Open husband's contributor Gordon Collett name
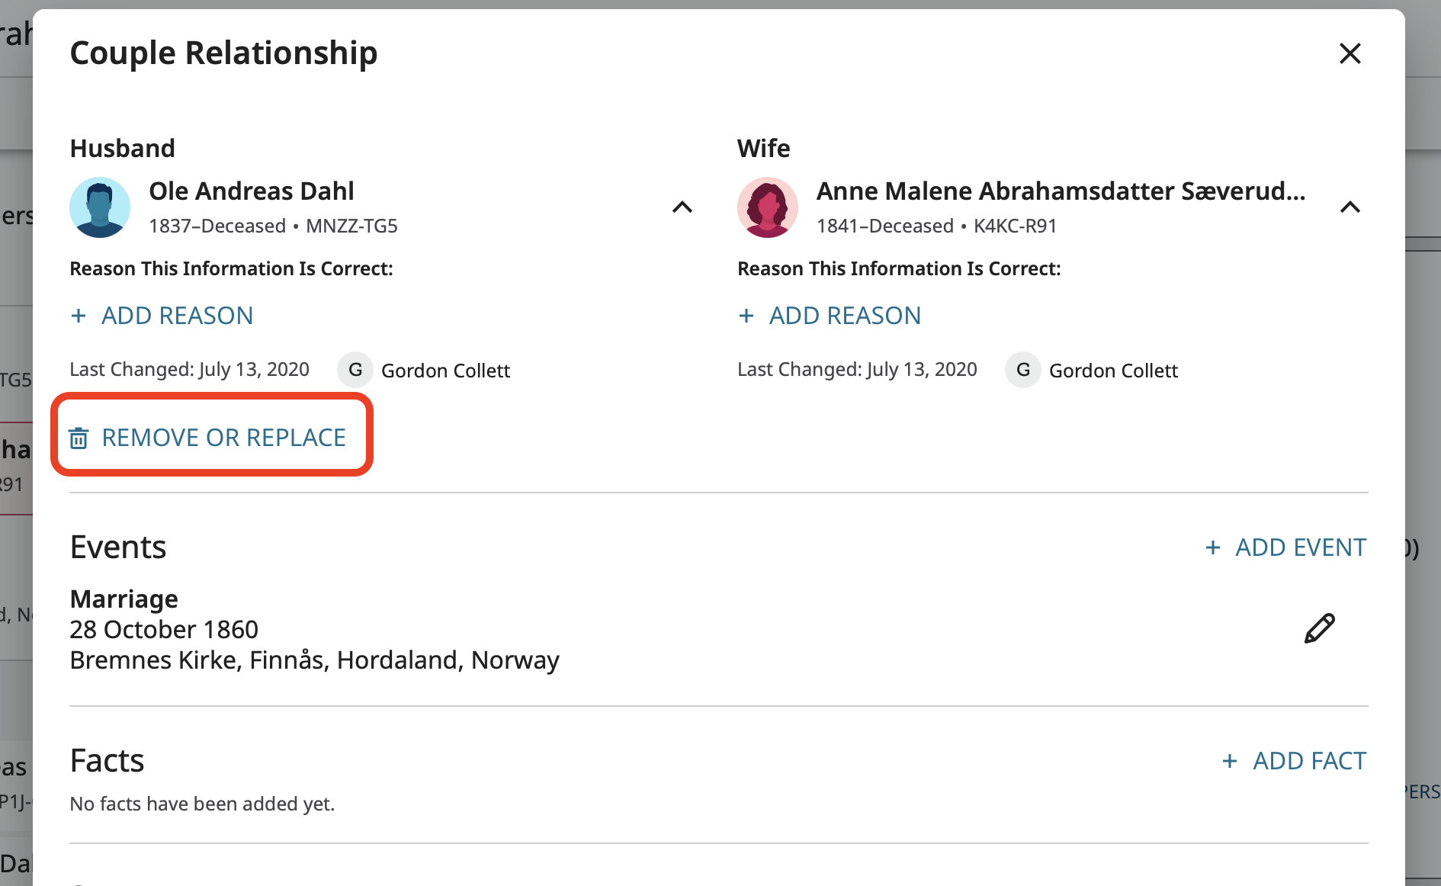This screenshot has width=1441, height=886. point(445,371)
